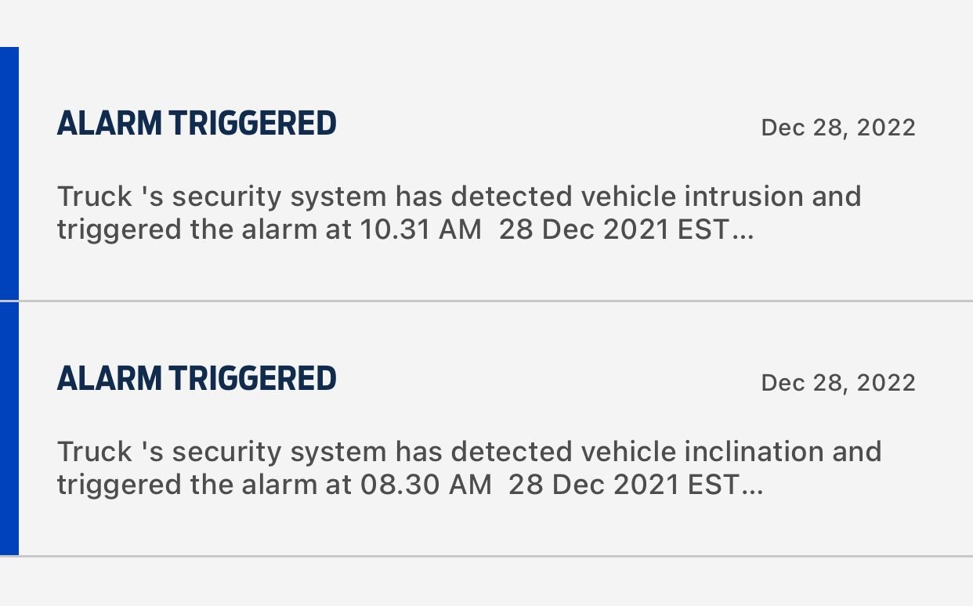Screen dimensions: 973x606
Task: Click the date on the inclination alarm card
Action: (x=837, y=382)
